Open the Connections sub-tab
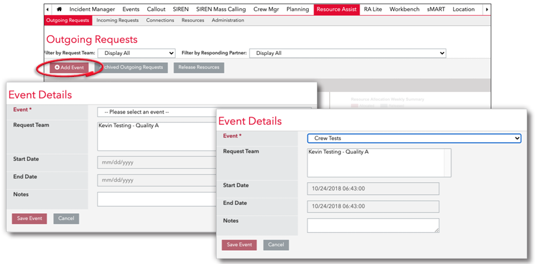This screenshot has height=264, width=535. pyautogui.click(x=160, y=20)
